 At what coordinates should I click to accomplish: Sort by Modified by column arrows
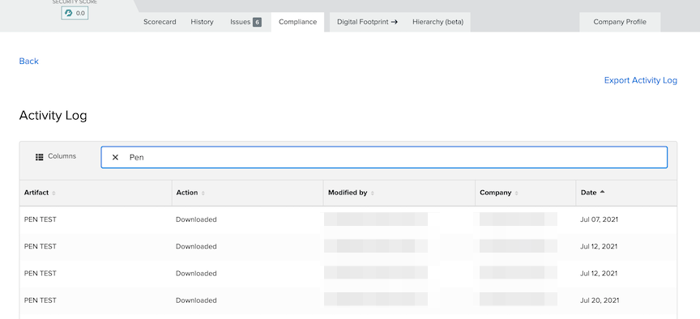pyautogui.click(x=373, y=194)
